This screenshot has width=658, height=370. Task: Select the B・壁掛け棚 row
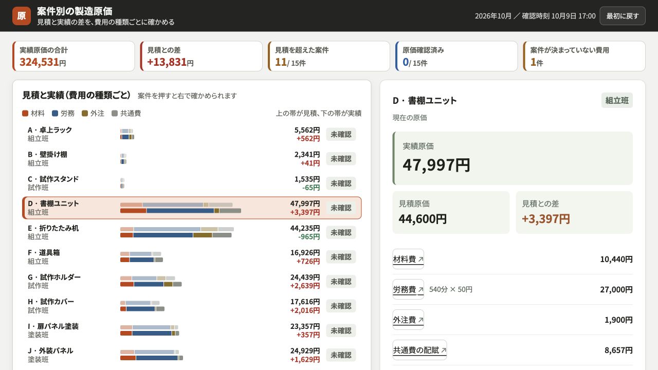pos(192,159)
